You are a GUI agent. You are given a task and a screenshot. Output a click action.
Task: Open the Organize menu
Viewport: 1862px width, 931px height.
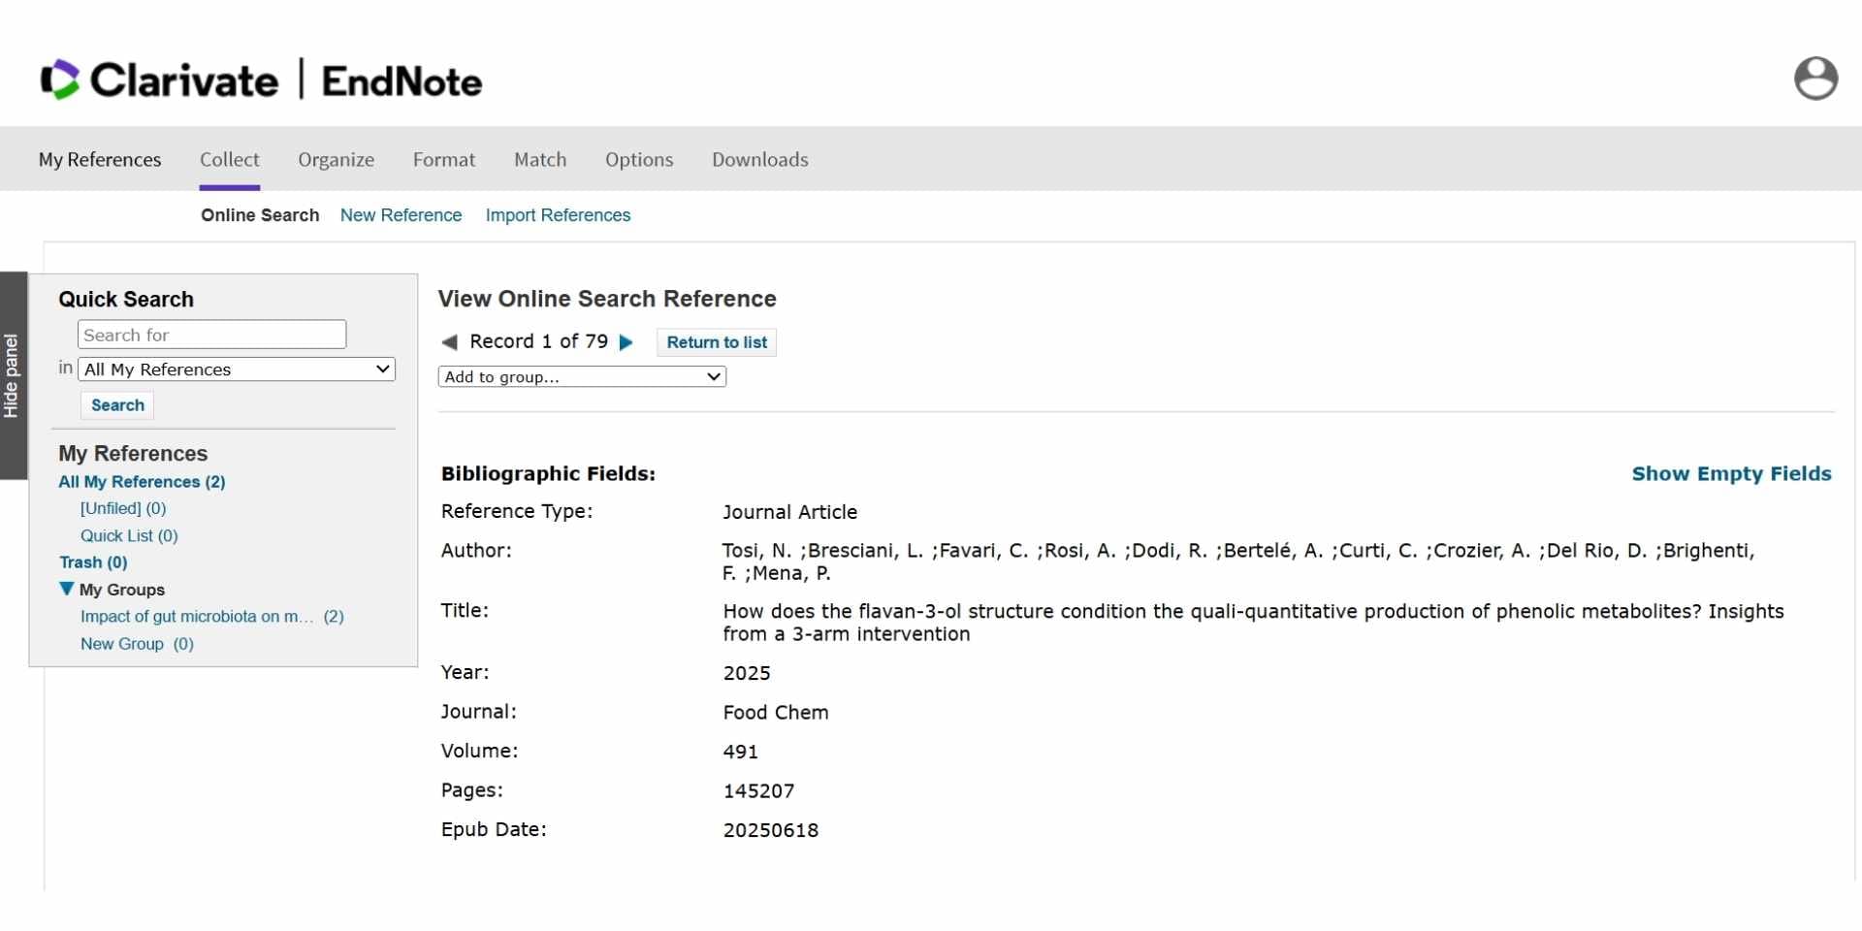pyautogui.click(x=336, y=159)
